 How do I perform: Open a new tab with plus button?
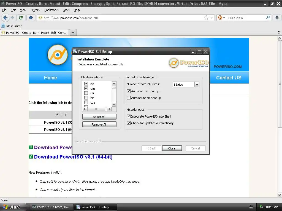[x=73, y=32]
